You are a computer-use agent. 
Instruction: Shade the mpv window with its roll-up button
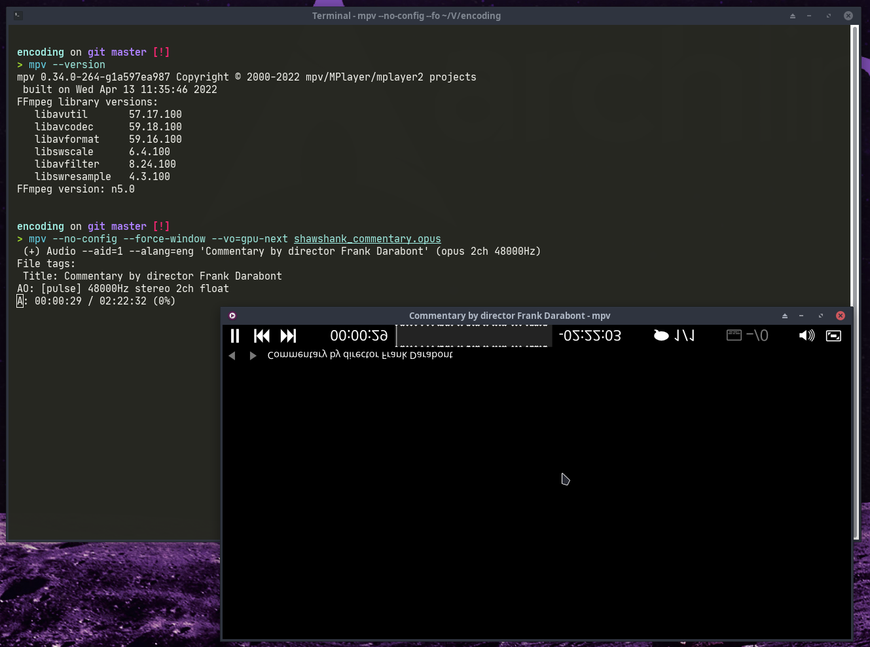[x=784, y=315]
